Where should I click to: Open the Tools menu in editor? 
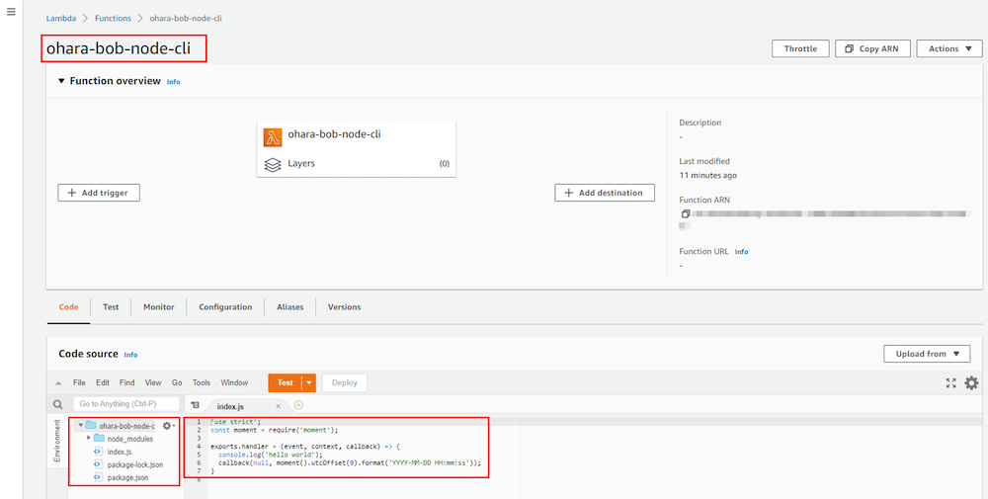(x=202, y=382)
